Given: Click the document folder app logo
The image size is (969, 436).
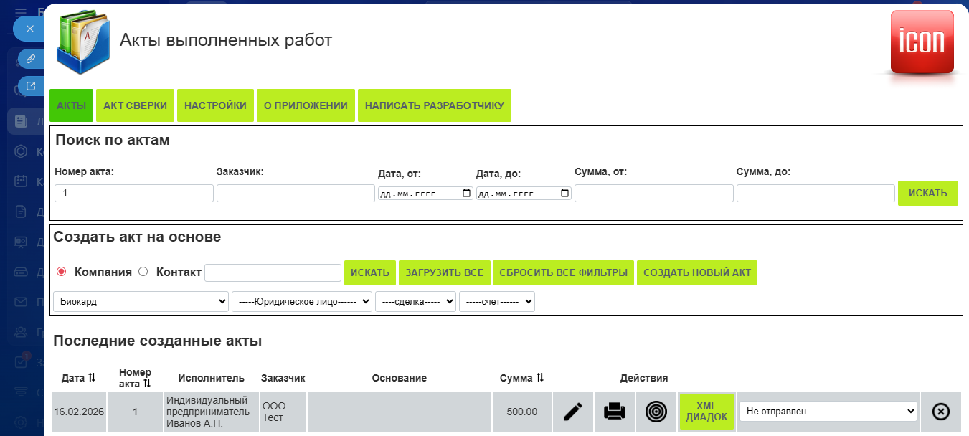Looking at the screenshot, I should click(84, 42).
